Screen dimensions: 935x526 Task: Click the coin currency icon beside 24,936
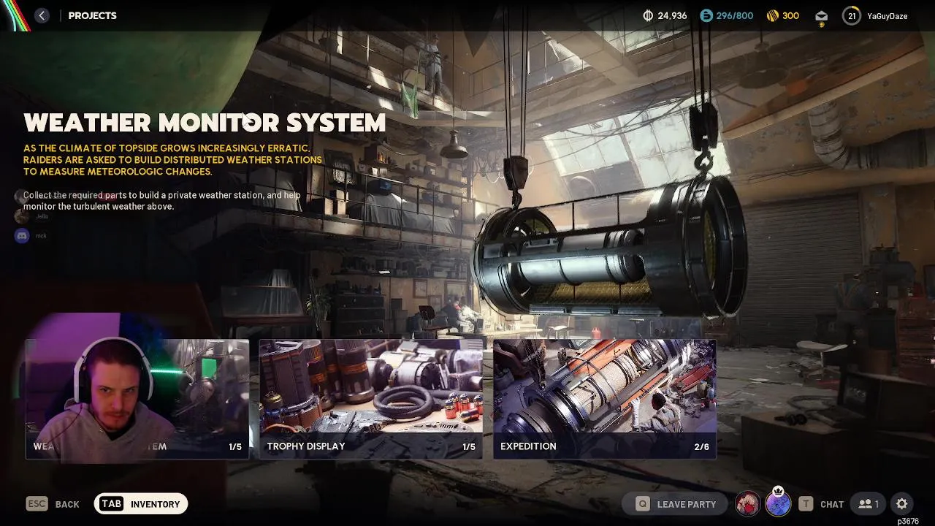647,15
